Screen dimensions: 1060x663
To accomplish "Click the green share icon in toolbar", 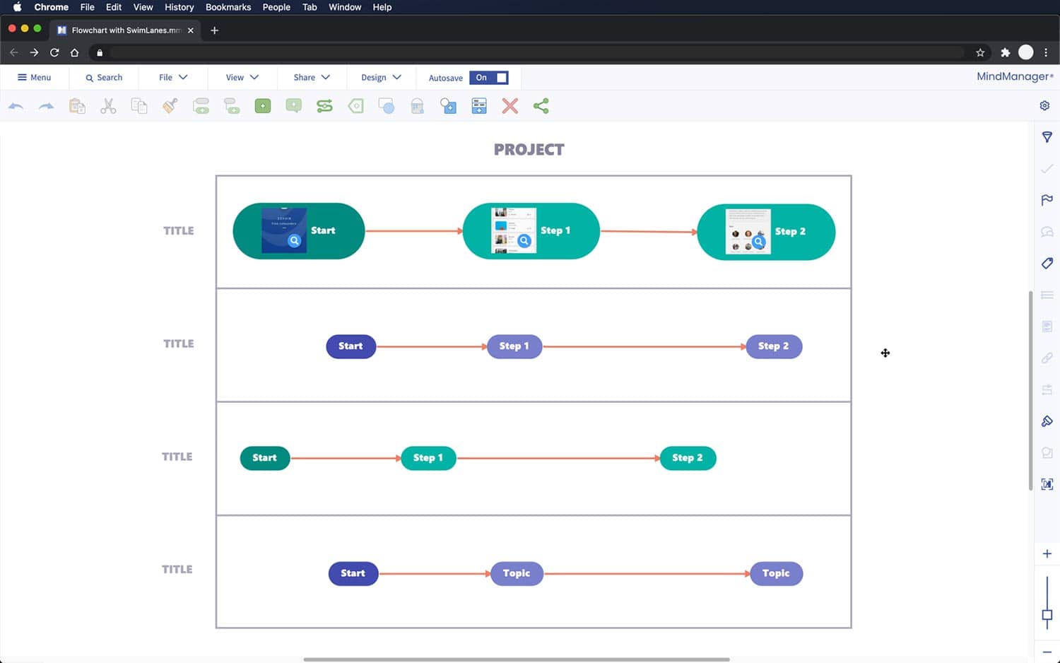I will [541, 106].
